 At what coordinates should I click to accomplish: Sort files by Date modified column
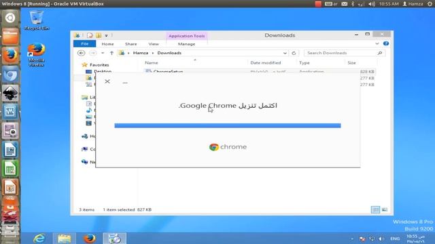click(266, 63)
